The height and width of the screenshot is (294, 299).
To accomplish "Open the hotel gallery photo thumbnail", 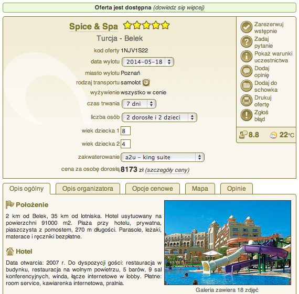I will (x=228, y=243).
